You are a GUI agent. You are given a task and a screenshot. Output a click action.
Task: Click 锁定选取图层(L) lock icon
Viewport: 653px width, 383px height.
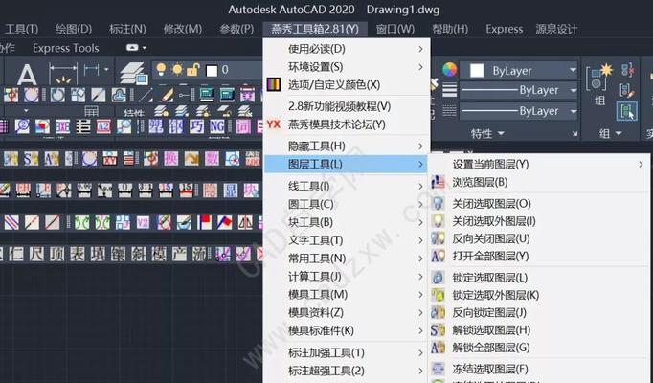click(x=438, y=278)
